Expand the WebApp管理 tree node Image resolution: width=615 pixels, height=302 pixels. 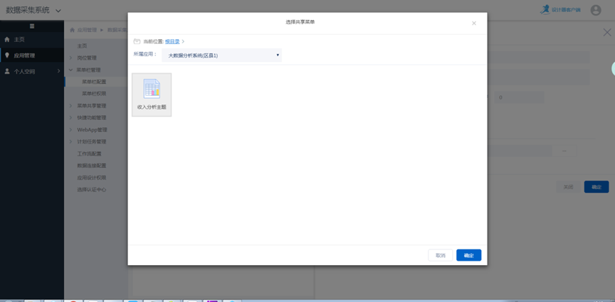[x=70, y=129]
